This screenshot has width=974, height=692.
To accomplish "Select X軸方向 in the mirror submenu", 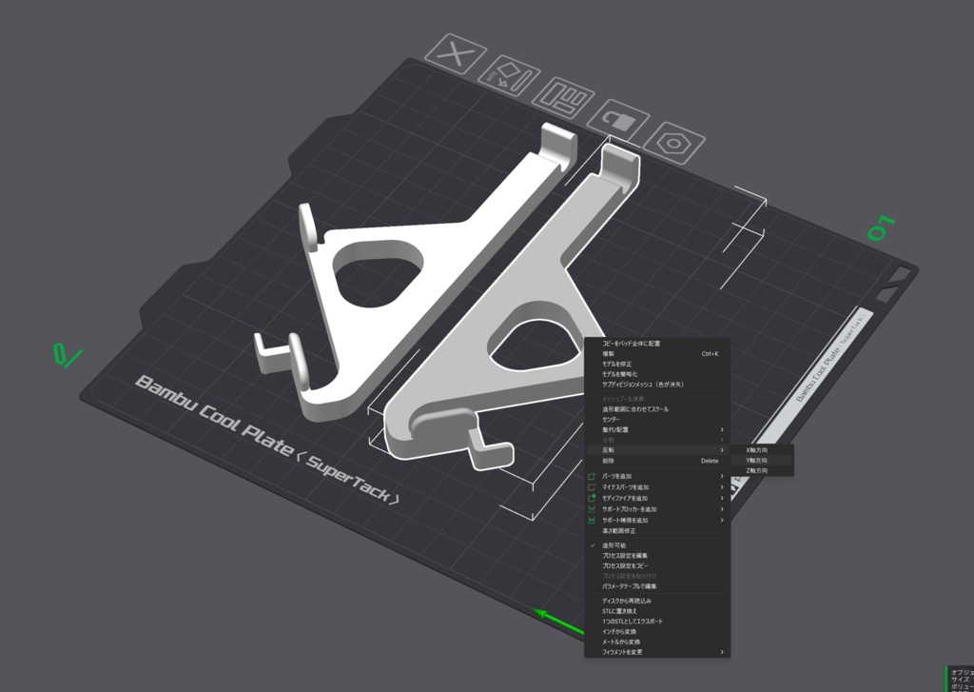I will 762,450.
